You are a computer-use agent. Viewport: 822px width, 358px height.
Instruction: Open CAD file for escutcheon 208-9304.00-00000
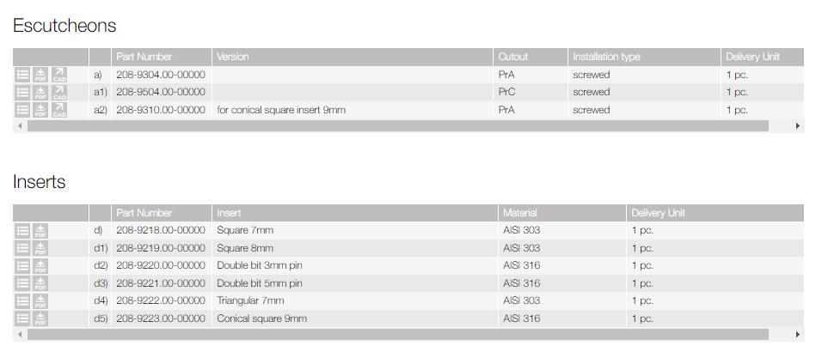59,75
